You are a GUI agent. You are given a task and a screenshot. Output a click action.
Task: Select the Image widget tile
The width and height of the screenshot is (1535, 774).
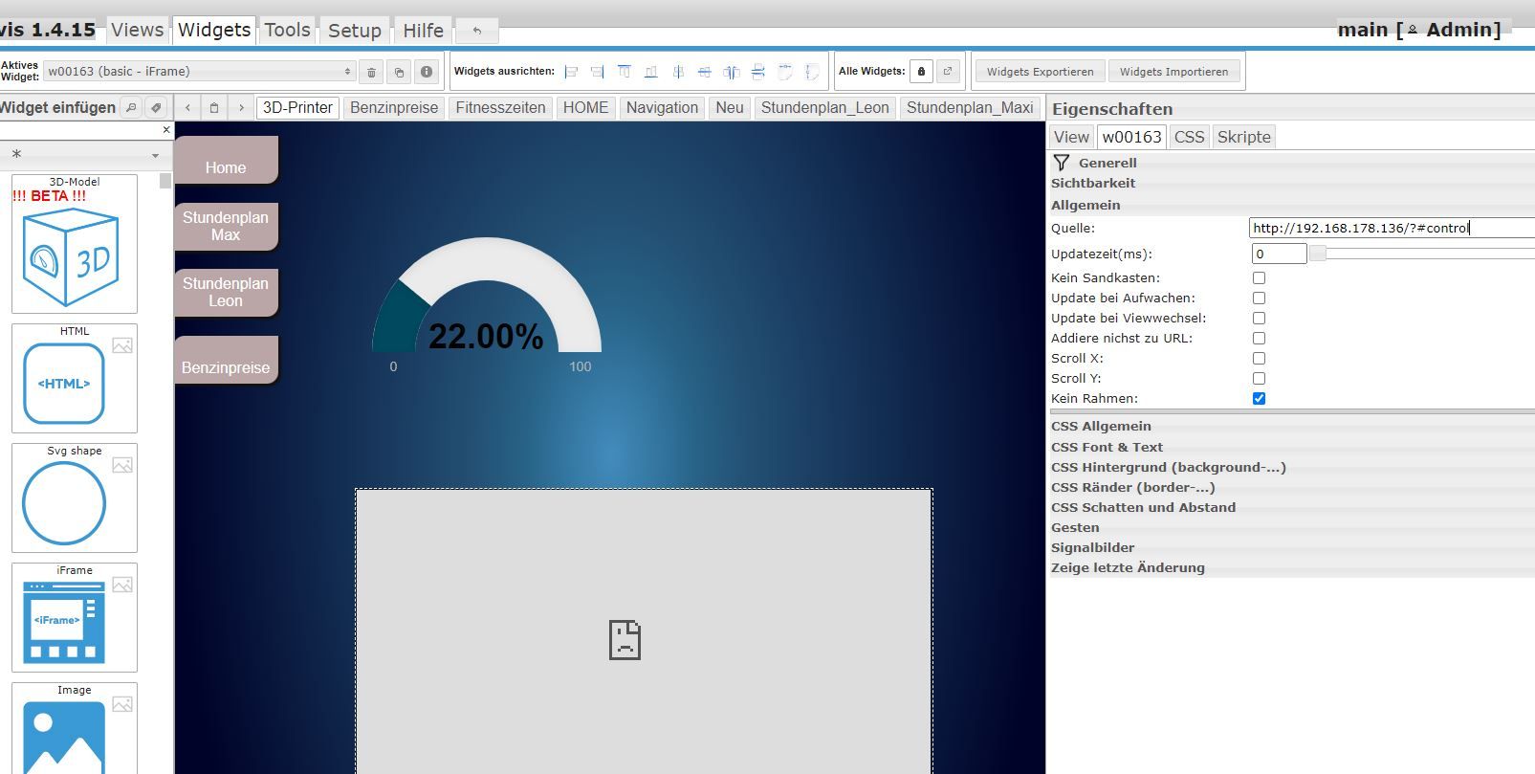pyautogui.click(x=75, y=728)
